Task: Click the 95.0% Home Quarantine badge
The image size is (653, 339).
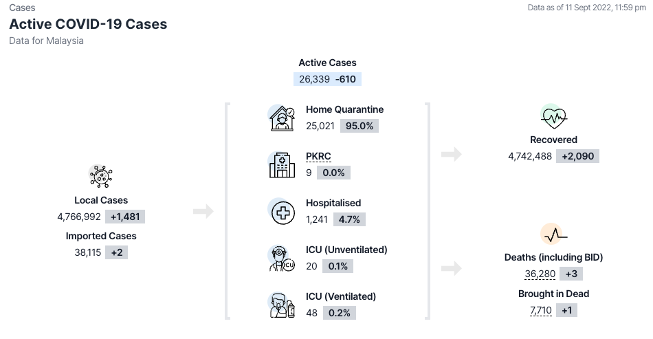Action: [x=359, y=126]
